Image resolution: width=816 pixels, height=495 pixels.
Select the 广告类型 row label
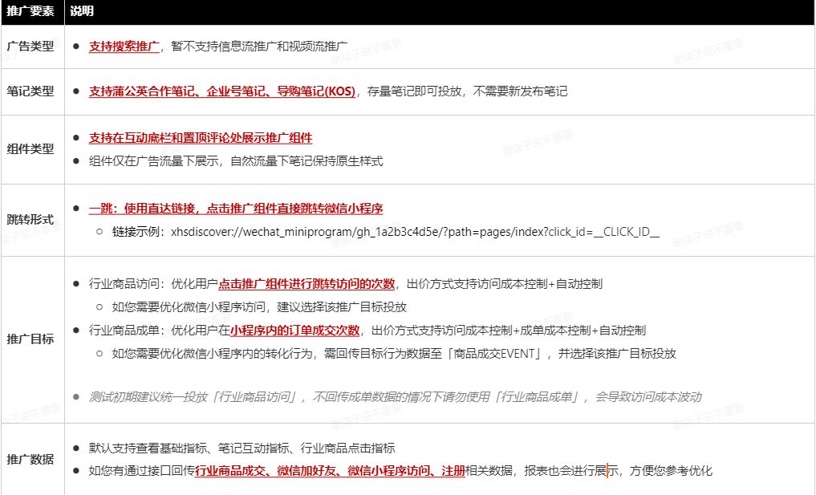tap(30, 47)
